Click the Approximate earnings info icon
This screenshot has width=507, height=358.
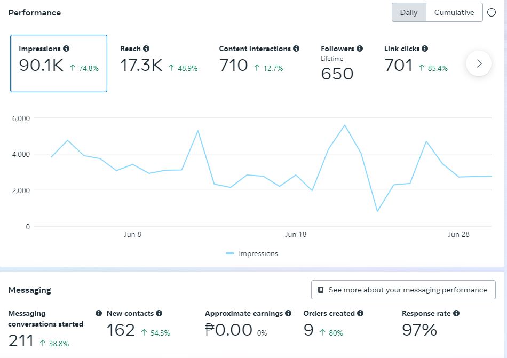[288, 313]
